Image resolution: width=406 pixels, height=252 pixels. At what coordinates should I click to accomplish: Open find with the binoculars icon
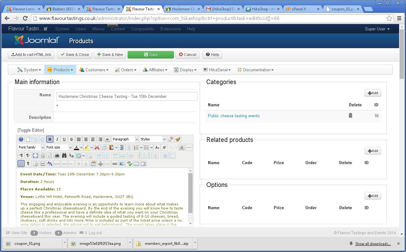click(x=64, y=155)
